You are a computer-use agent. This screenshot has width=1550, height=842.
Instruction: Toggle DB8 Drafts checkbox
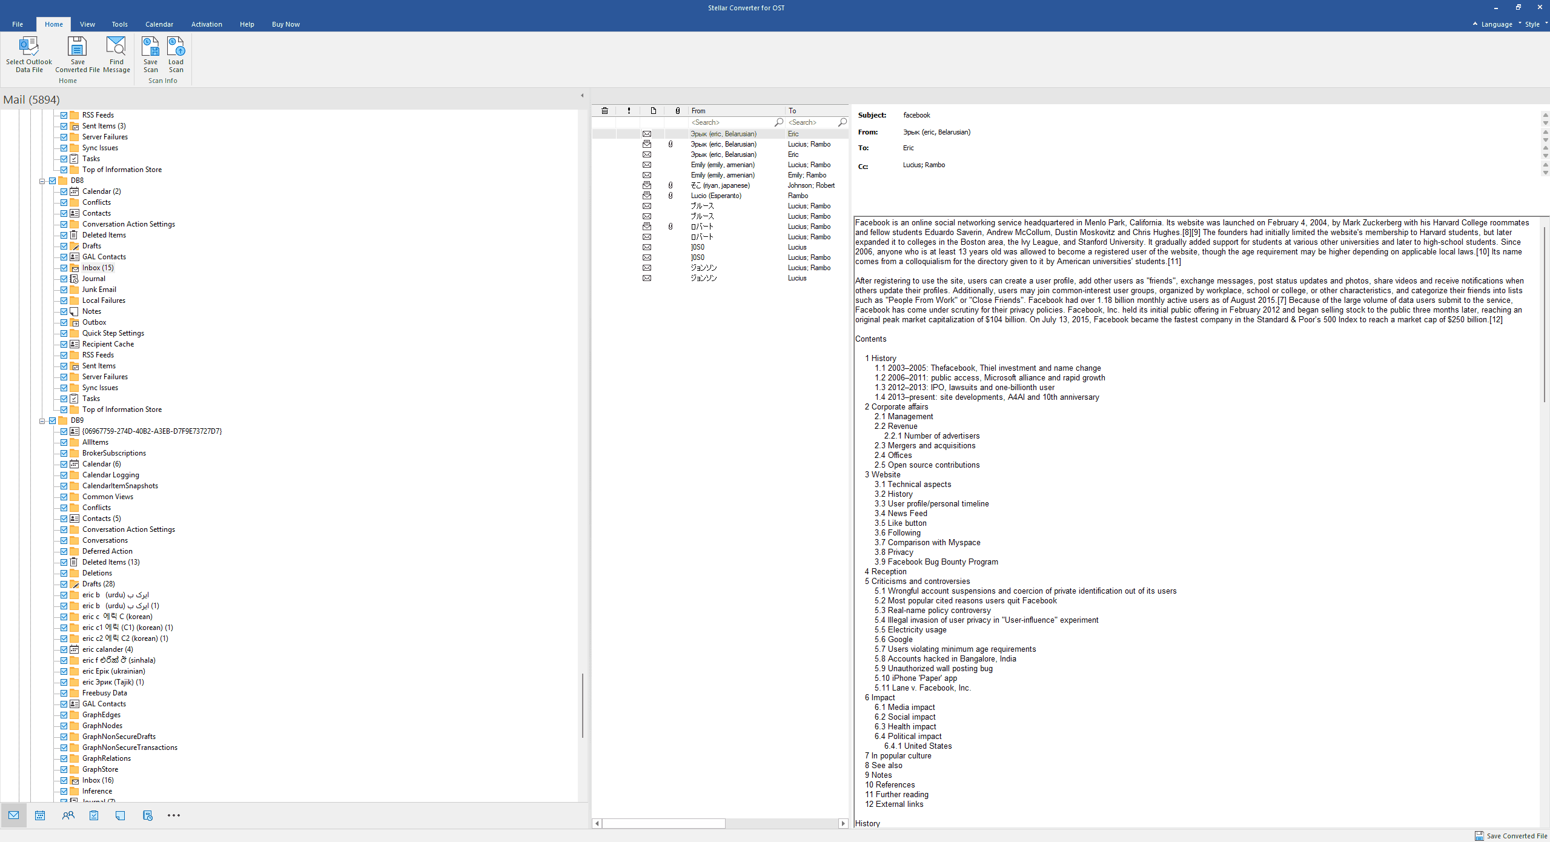64,246
